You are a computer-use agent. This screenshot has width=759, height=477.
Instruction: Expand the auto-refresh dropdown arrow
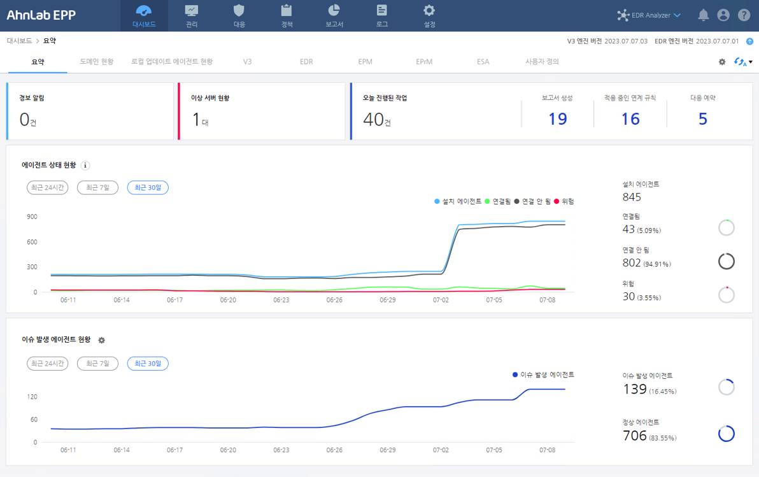click(x=751, y=62)
